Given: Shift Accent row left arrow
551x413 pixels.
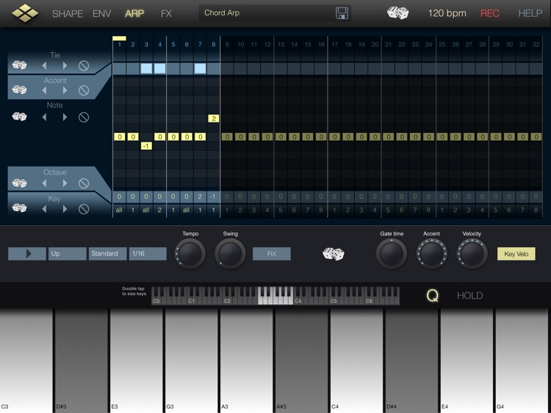Looking at the screenshot, I should [44, 90].
